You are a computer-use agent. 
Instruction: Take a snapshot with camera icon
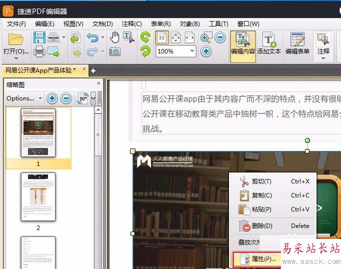[115, 51]
